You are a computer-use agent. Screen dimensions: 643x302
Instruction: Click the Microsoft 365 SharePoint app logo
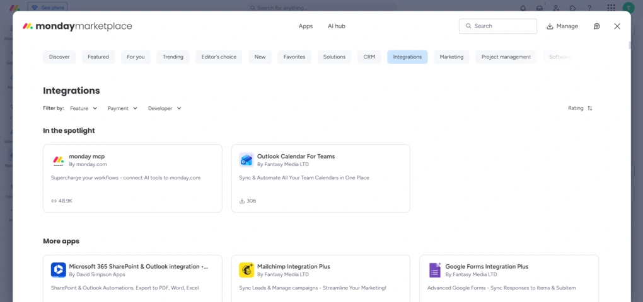pyautogui.click(x=58, y=270)
